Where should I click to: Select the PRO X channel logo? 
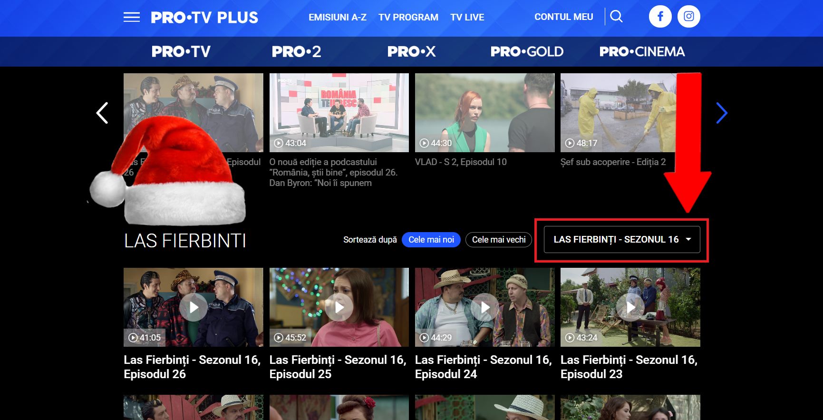pyautogui.click(x=412, y=51)
